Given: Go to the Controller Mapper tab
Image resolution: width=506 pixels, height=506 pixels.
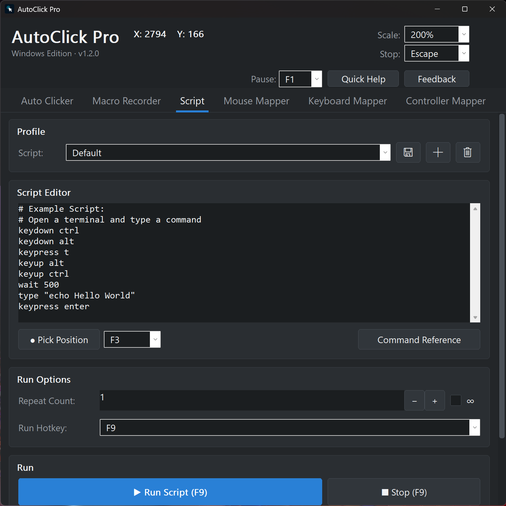Looking at the screenshot, I should coord(446,101).
